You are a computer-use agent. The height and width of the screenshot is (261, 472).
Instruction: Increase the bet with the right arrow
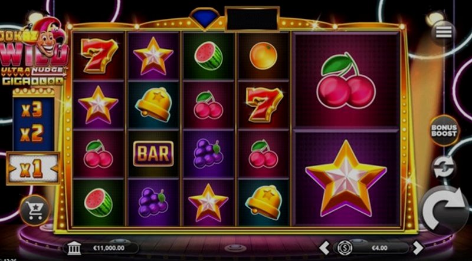click(418, 248)
